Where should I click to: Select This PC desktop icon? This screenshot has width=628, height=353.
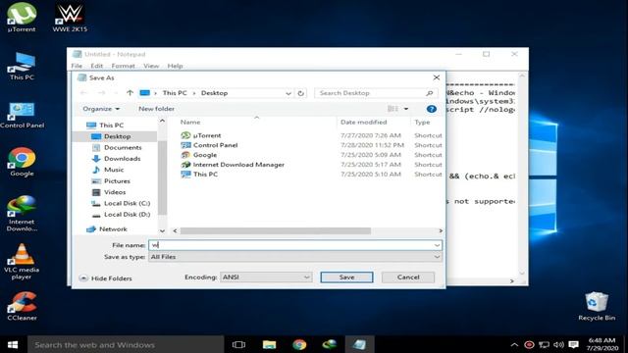22,66
